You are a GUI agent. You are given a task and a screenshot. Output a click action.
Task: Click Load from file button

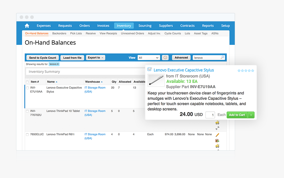point(72,58)
